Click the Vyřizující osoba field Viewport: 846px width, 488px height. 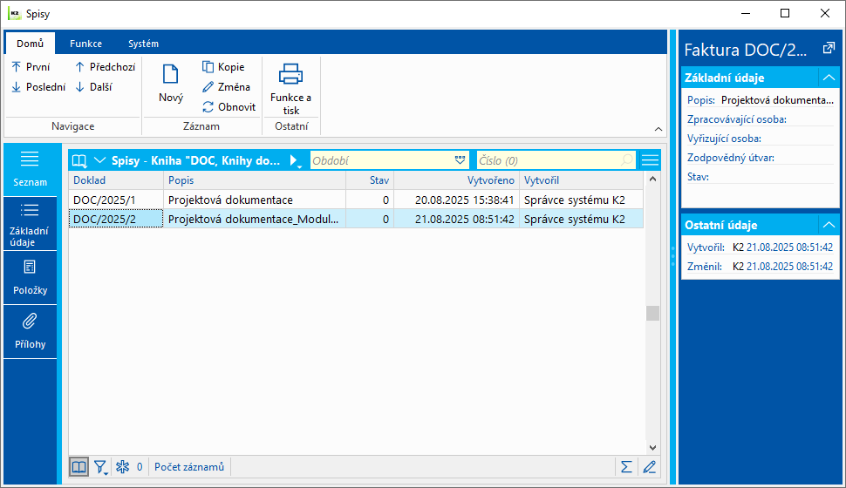click(x=761, y=139)
